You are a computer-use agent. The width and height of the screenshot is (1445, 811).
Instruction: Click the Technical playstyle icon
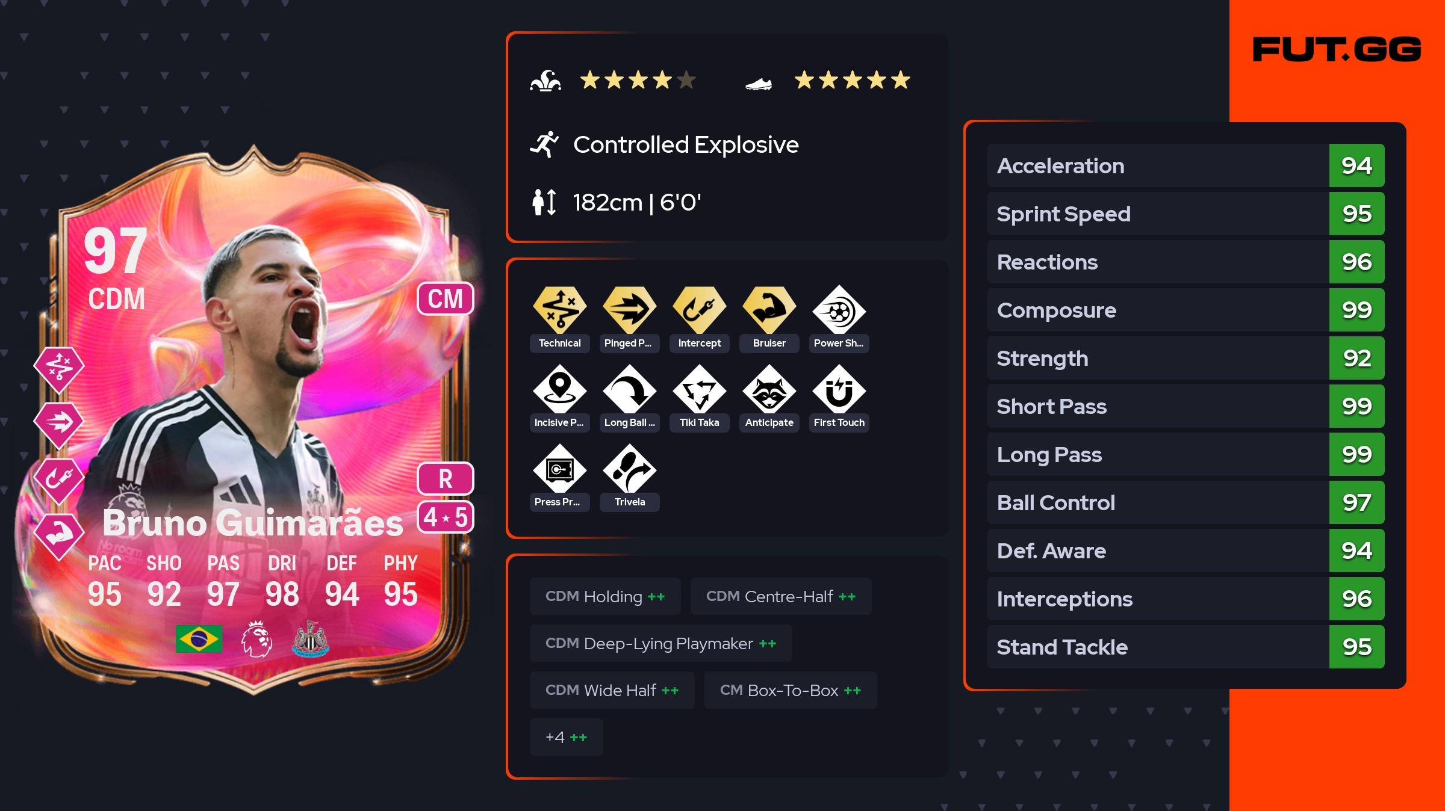coord(560,310)
